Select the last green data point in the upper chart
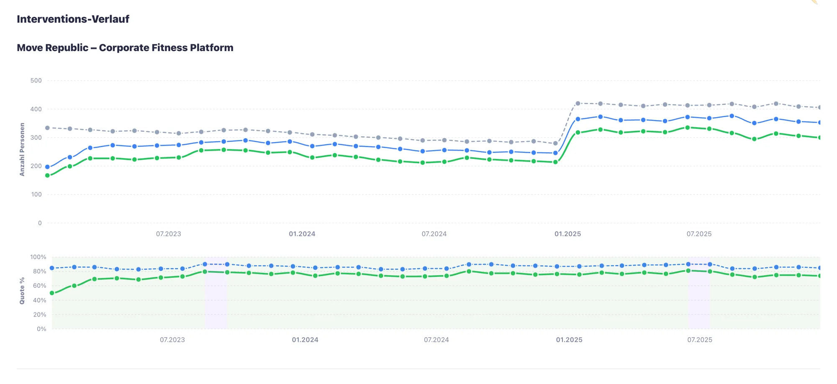 click(x=819, y=138)
